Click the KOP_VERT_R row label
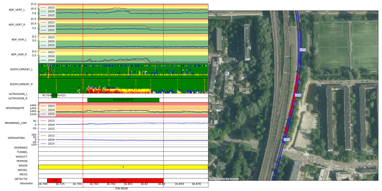The width and height of the screenshot is (382, 191). pyautogui.click(x=17, y=25)
